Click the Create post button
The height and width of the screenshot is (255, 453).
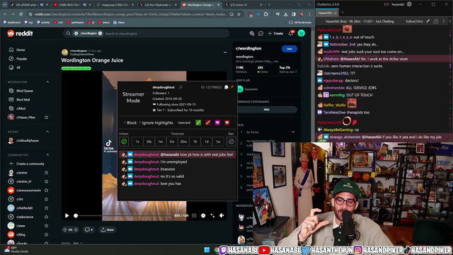click(275, 33)
